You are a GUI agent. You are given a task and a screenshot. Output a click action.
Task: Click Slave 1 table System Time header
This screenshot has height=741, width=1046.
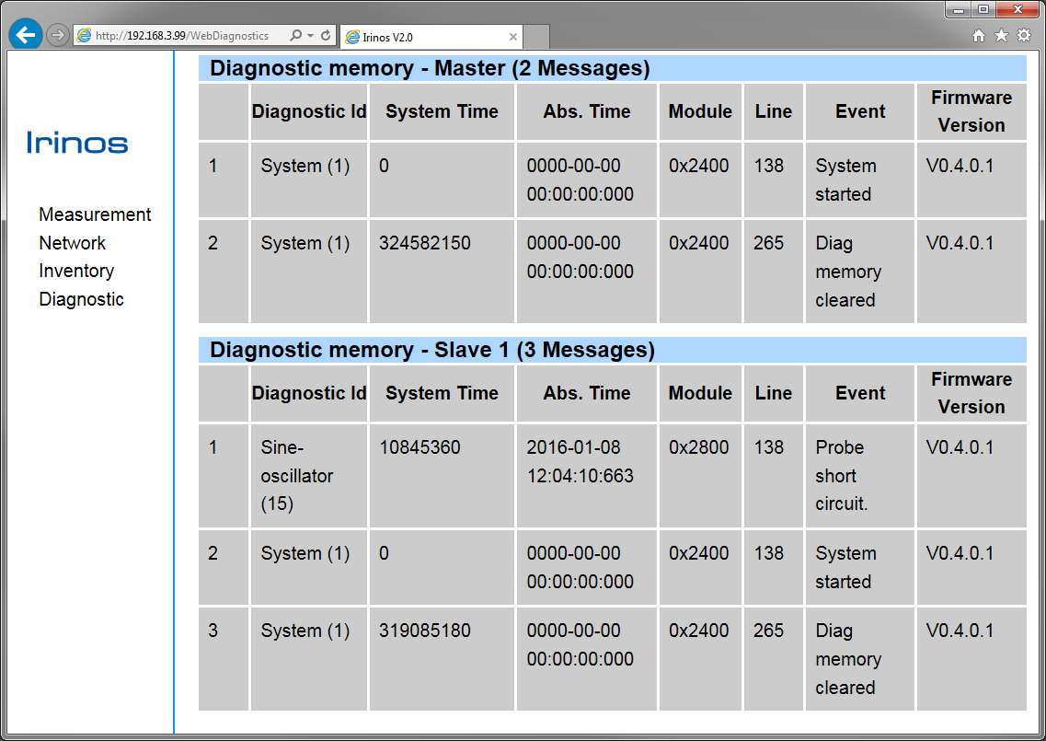[x=442, y=393]
